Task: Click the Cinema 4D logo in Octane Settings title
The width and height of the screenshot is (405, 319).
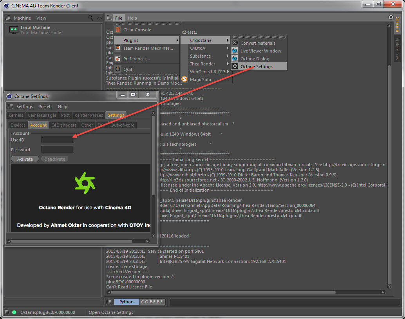Action: click(9, 96)
